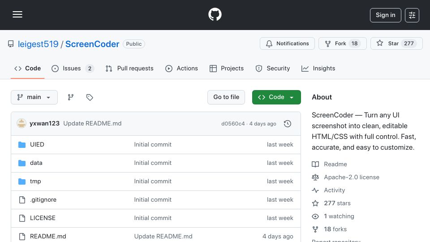Click the fork count 18 badge
The height and width of the screenshot is (242, 430).
click(x=355, y=43)
